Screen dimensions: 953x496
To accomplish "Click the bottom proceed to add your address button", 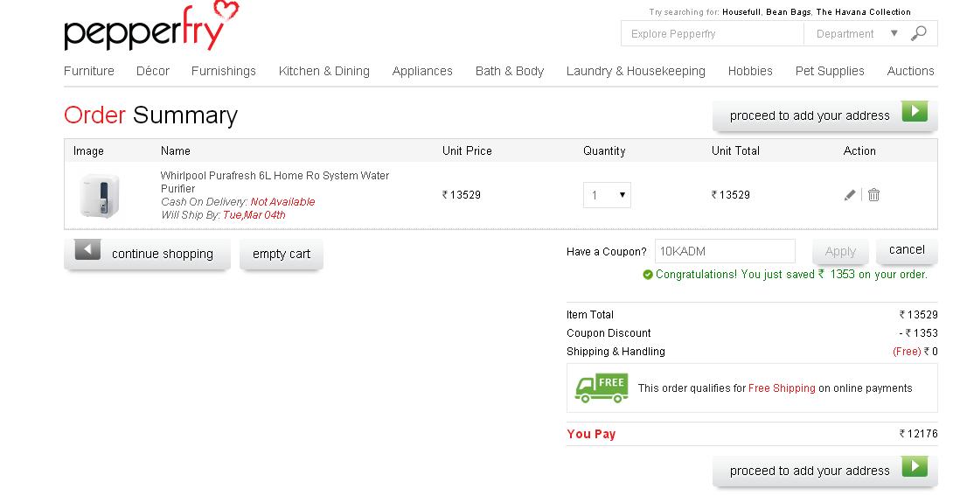I will coord(824,471).
